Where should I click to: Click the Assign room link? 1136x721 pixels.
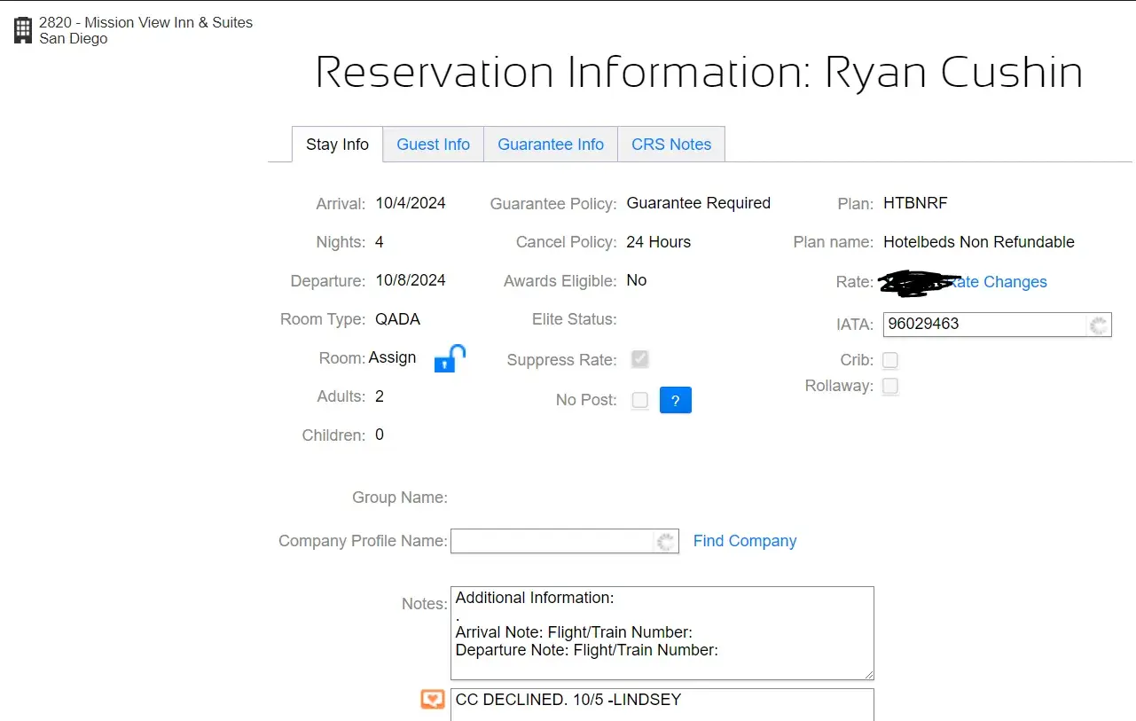click(x=392, y=357)
